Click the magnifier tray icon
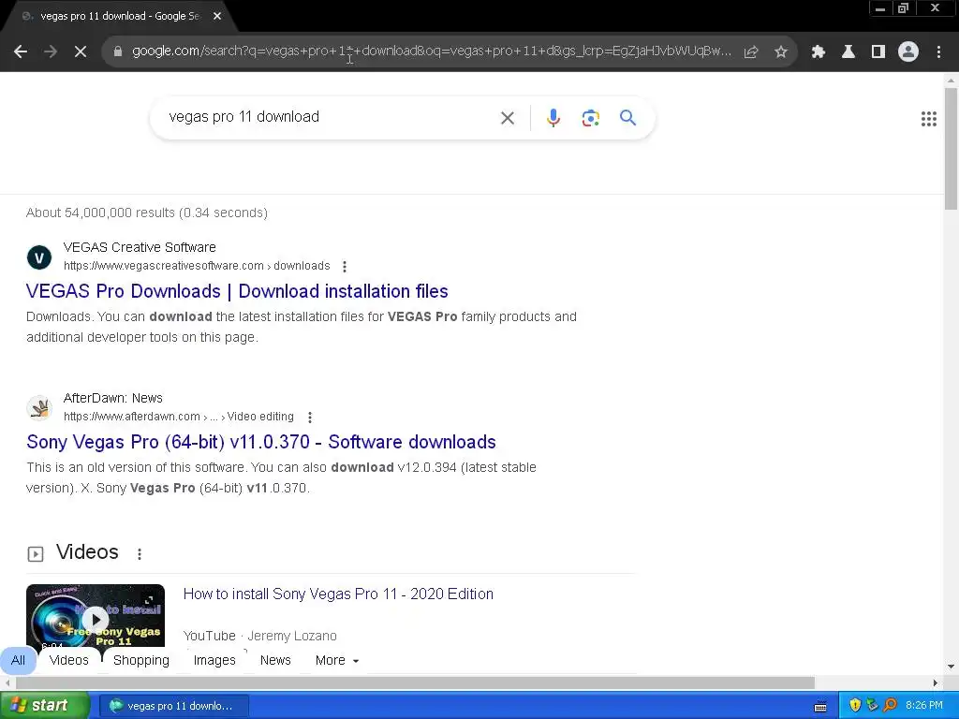The image size is (959, 719). click(x=890, y=706)
